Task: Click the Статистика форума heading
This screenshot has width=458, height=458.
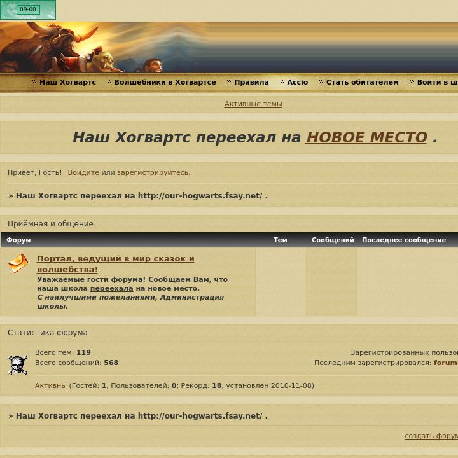Action: coord(48,333)
